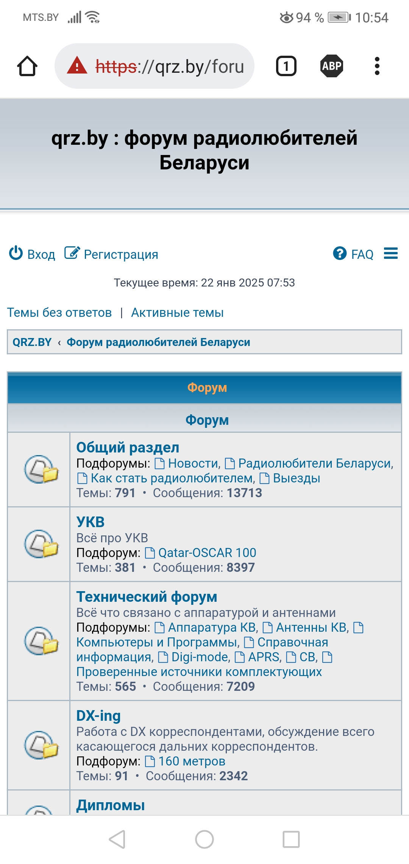Tap the URL address bar field

pyautogui.click(x=170, y=67)
